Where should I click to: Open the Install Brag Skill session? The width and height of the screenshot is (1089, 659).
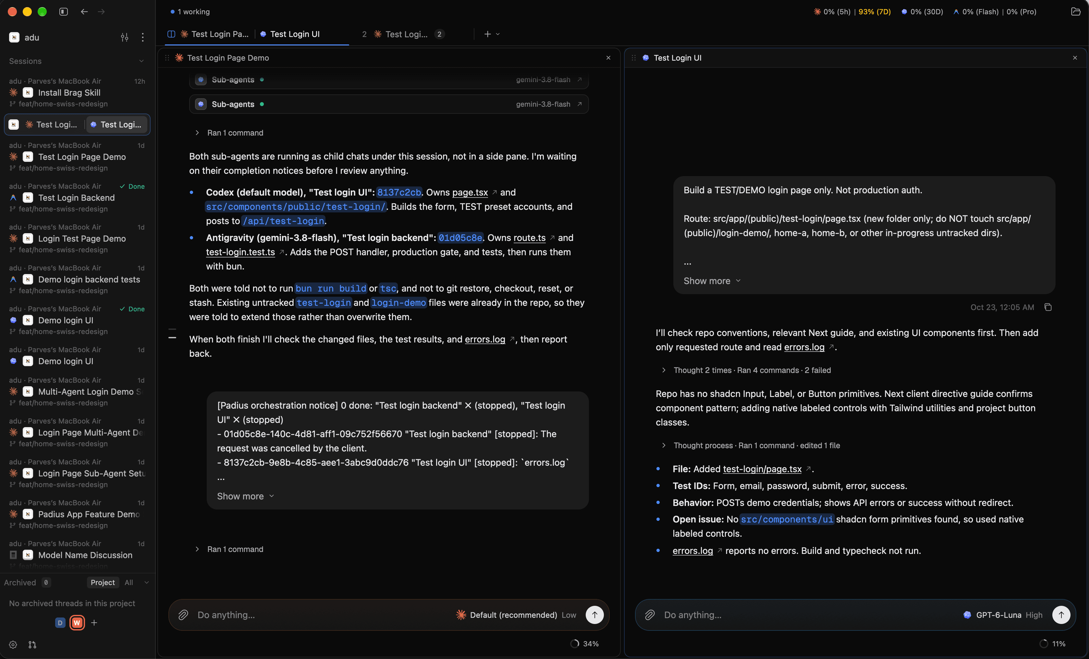(77, 92)
